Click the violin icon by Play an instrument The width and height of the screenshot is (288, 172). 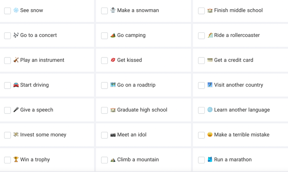(16, 60)
